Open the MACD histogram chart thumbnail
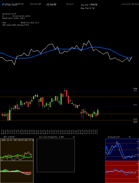The height and width of the screenshot is (183, 139). (x=17, y=172)
